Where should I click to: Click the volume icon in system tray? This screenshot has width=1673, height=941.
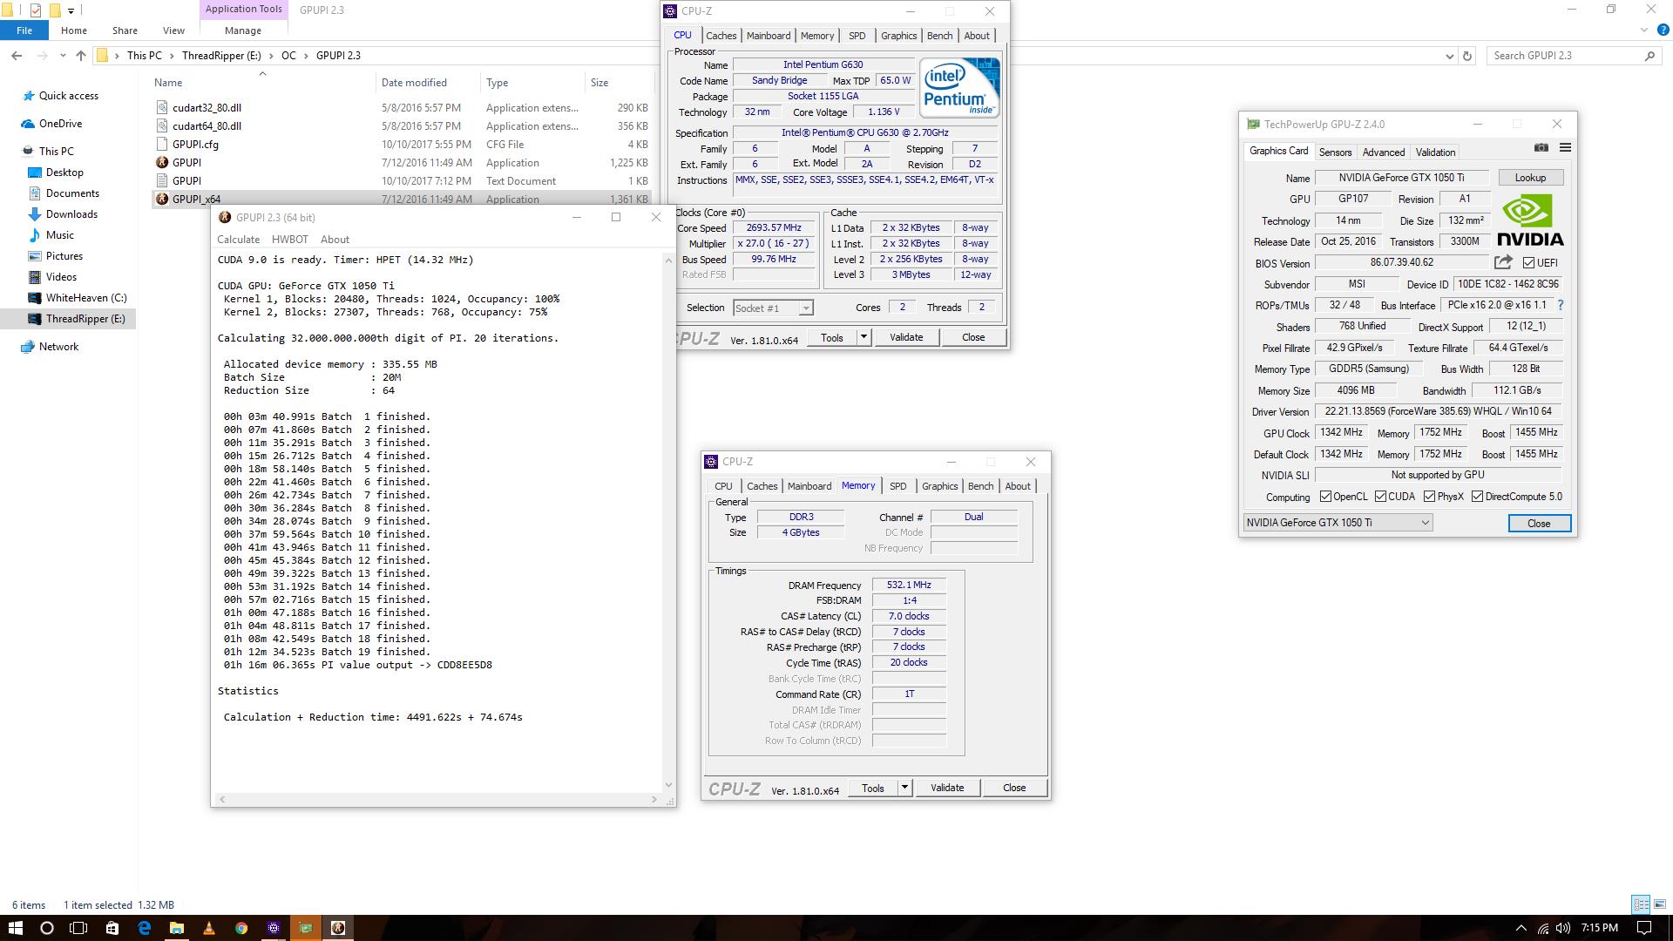[x=1563, y=928]
